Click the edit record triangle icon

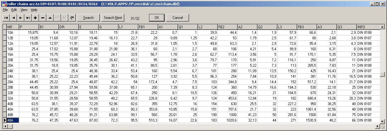point(50,18)
